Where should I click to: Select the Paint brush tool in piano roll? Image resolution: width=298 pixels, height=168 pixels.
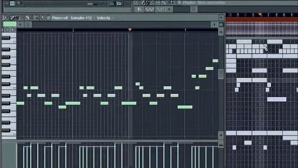click(17, 18)
